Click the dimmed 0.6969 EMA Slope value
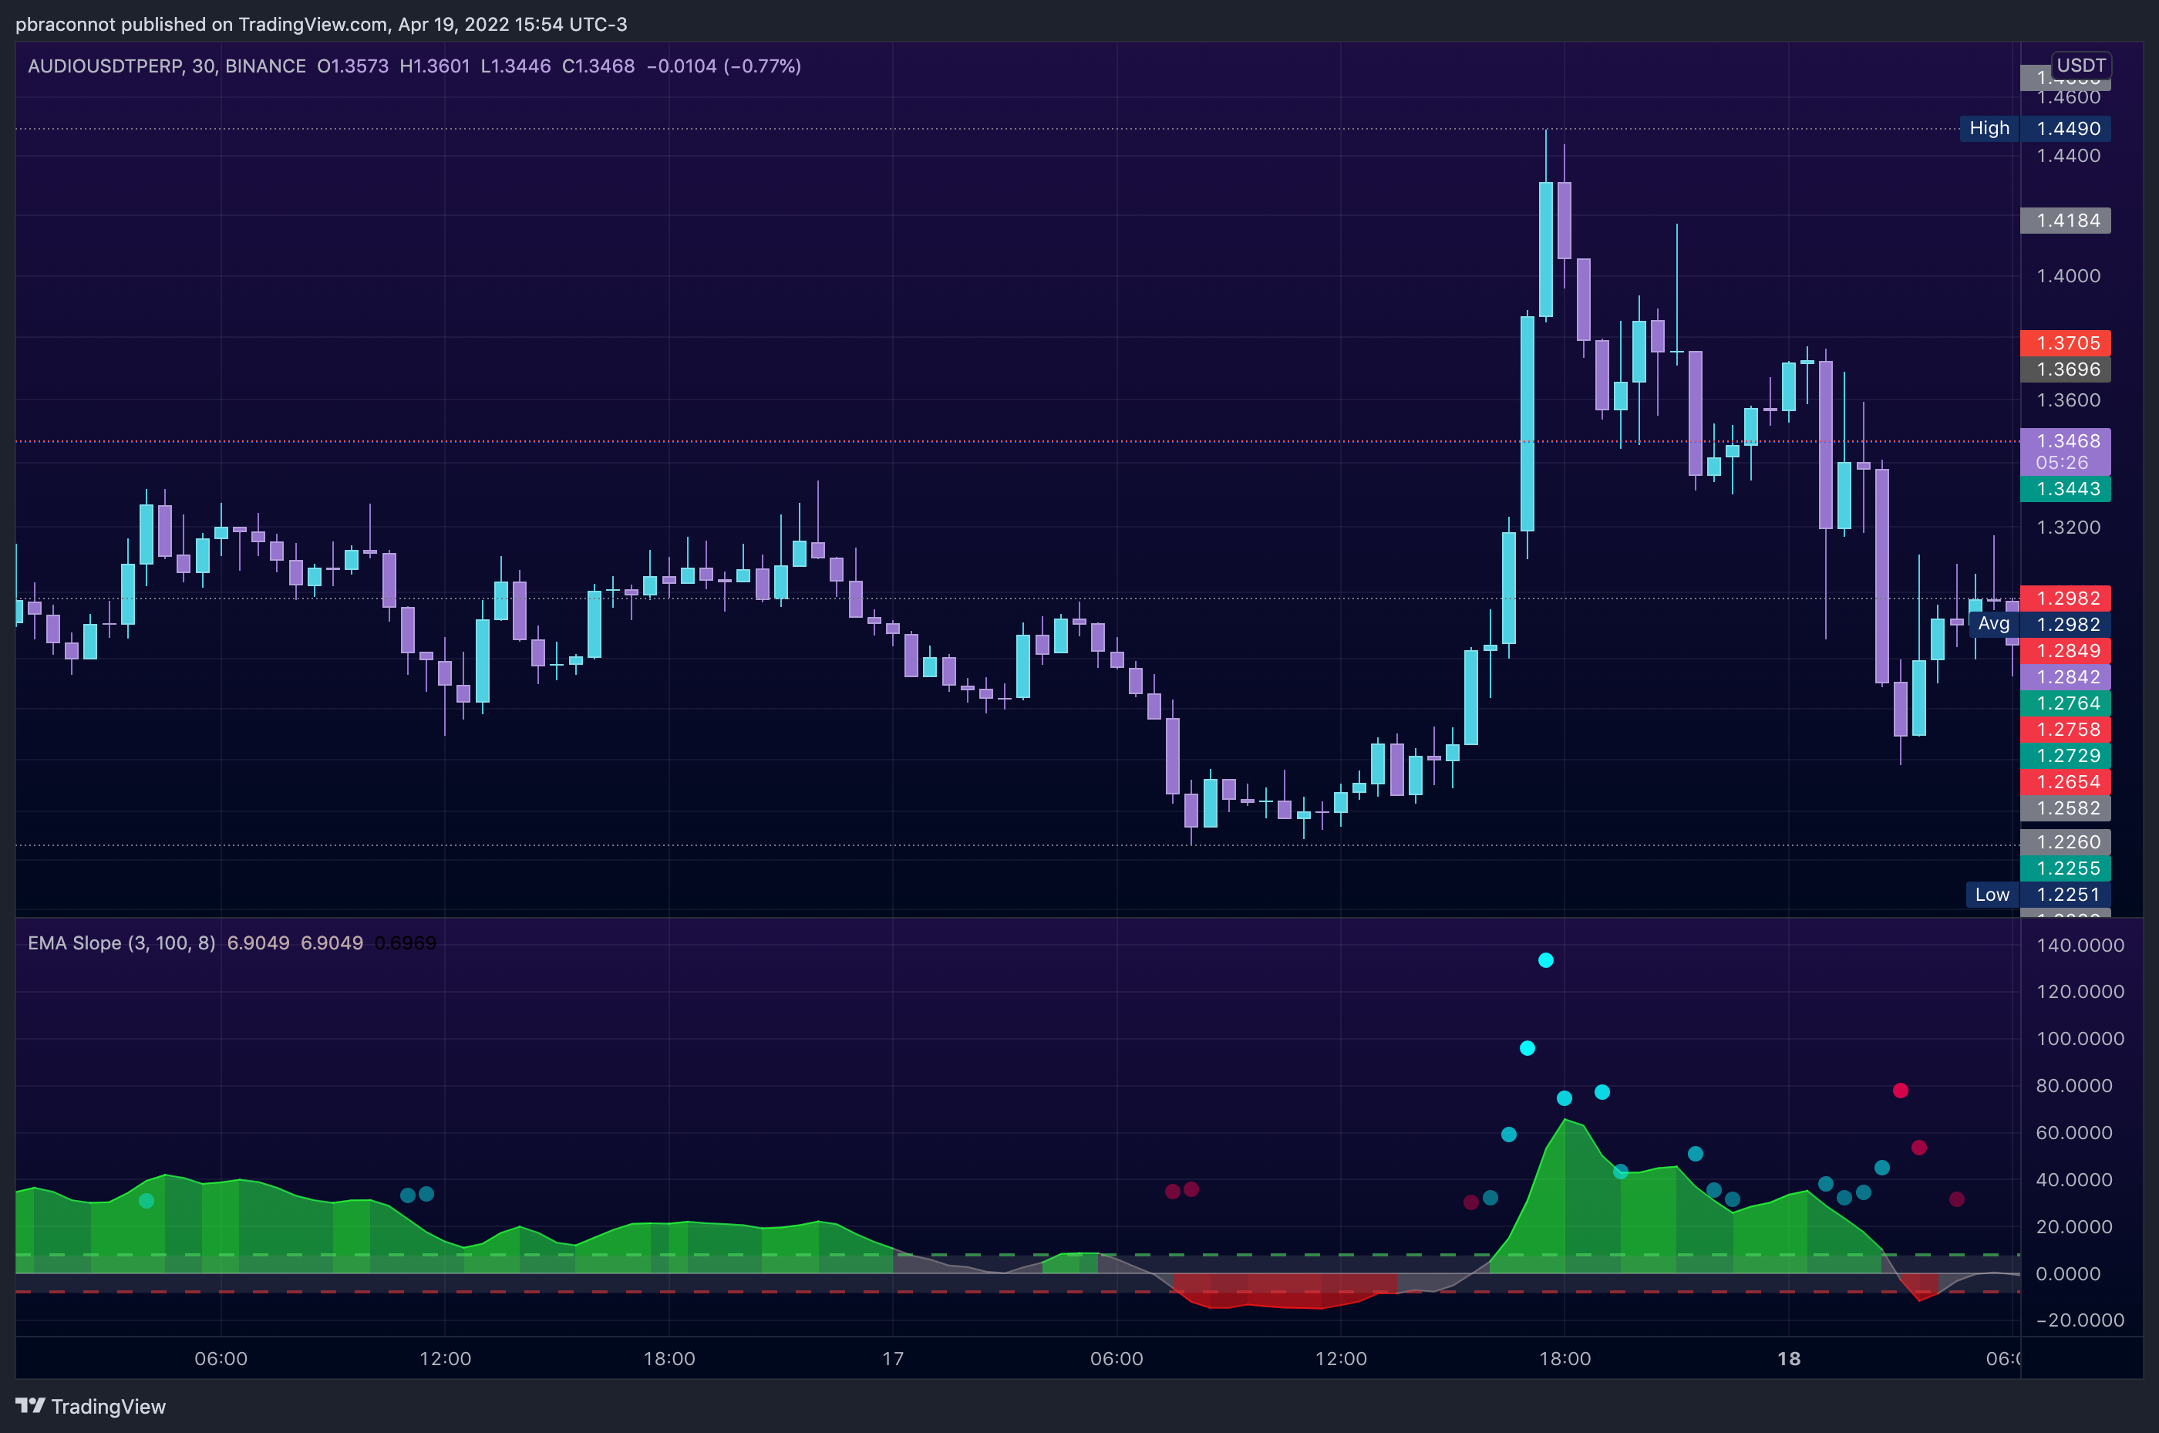Screen dimensions: 2159x1433 pyautogui.click(x=406, y=943)
